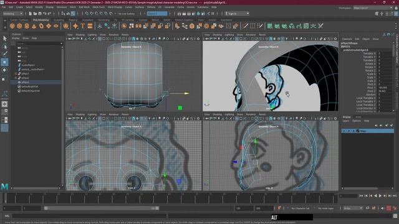Open Layers menu in the layer editor
This screenshot has height=224, width=399.
[346, 121]
